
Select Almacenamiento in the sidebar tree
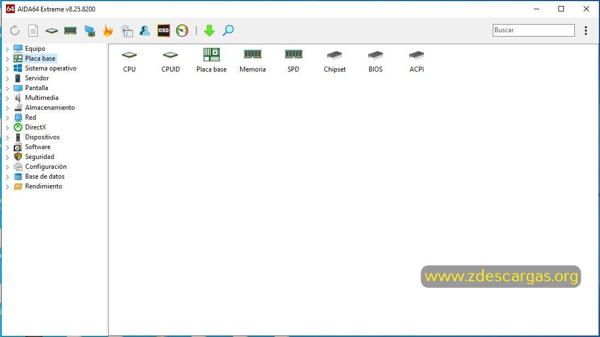click(50, 108)
